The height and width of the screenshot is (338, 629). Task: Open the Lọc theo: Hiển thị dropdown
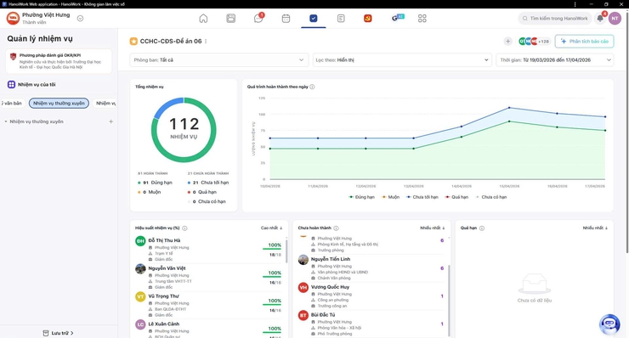(402, 60)
